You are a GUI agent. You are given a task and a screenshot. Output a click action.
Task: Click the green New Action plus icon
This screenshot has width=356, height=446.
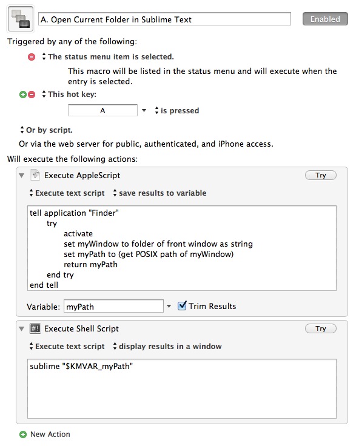[x=23, y=434]
